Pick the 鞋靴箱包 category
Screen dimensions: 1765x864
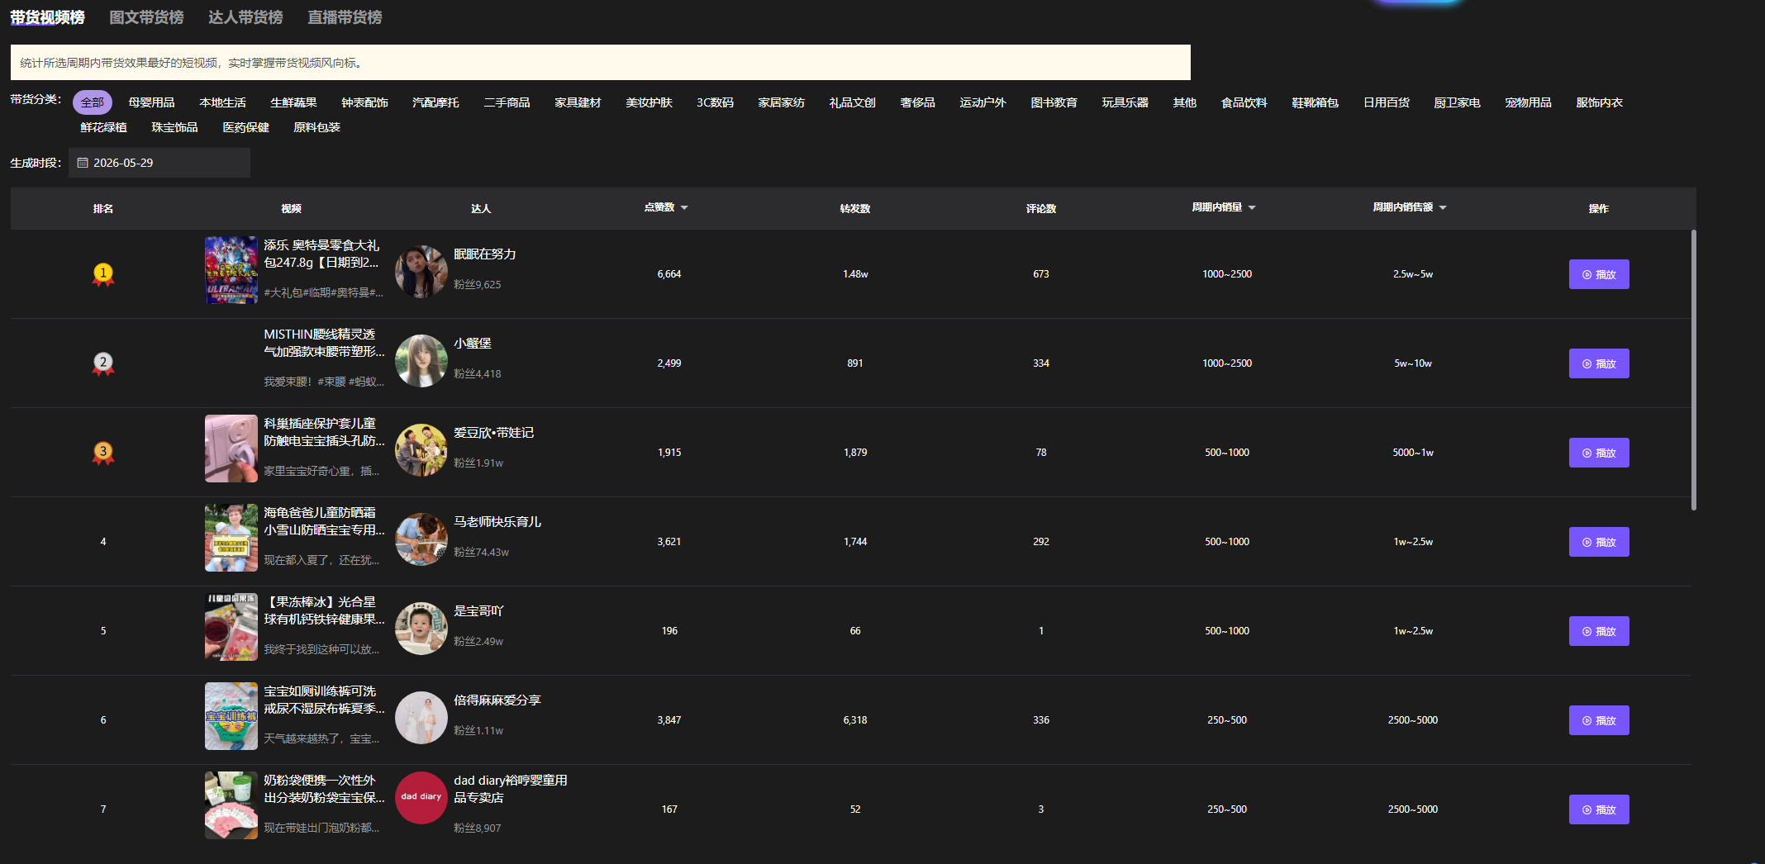coord(1315,102)
